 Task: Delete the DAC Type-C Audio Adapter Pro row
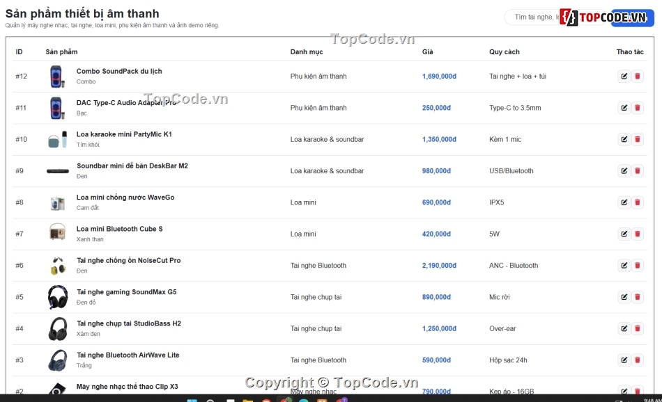[638, 108]
